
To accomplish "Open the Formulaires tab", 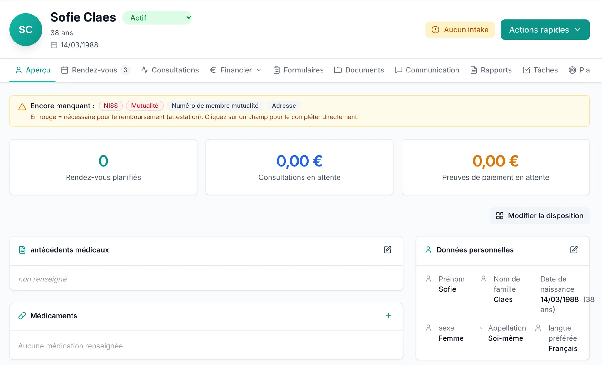I will [x=298, y=70].
